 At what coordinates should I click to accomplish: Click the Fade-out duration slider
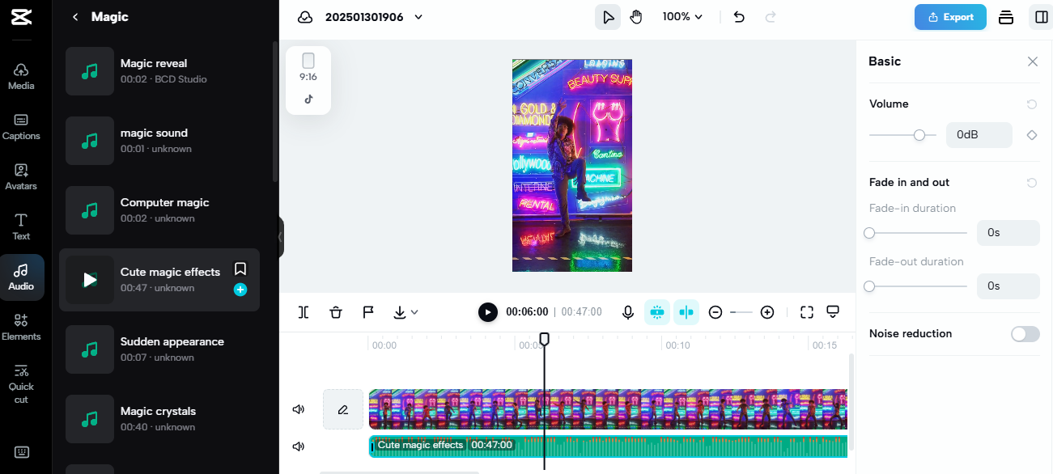(918, 286)
